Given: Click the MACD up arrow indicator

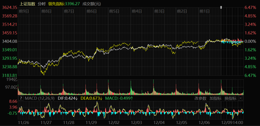Looking at the screenshot, I should coord(132,98).
